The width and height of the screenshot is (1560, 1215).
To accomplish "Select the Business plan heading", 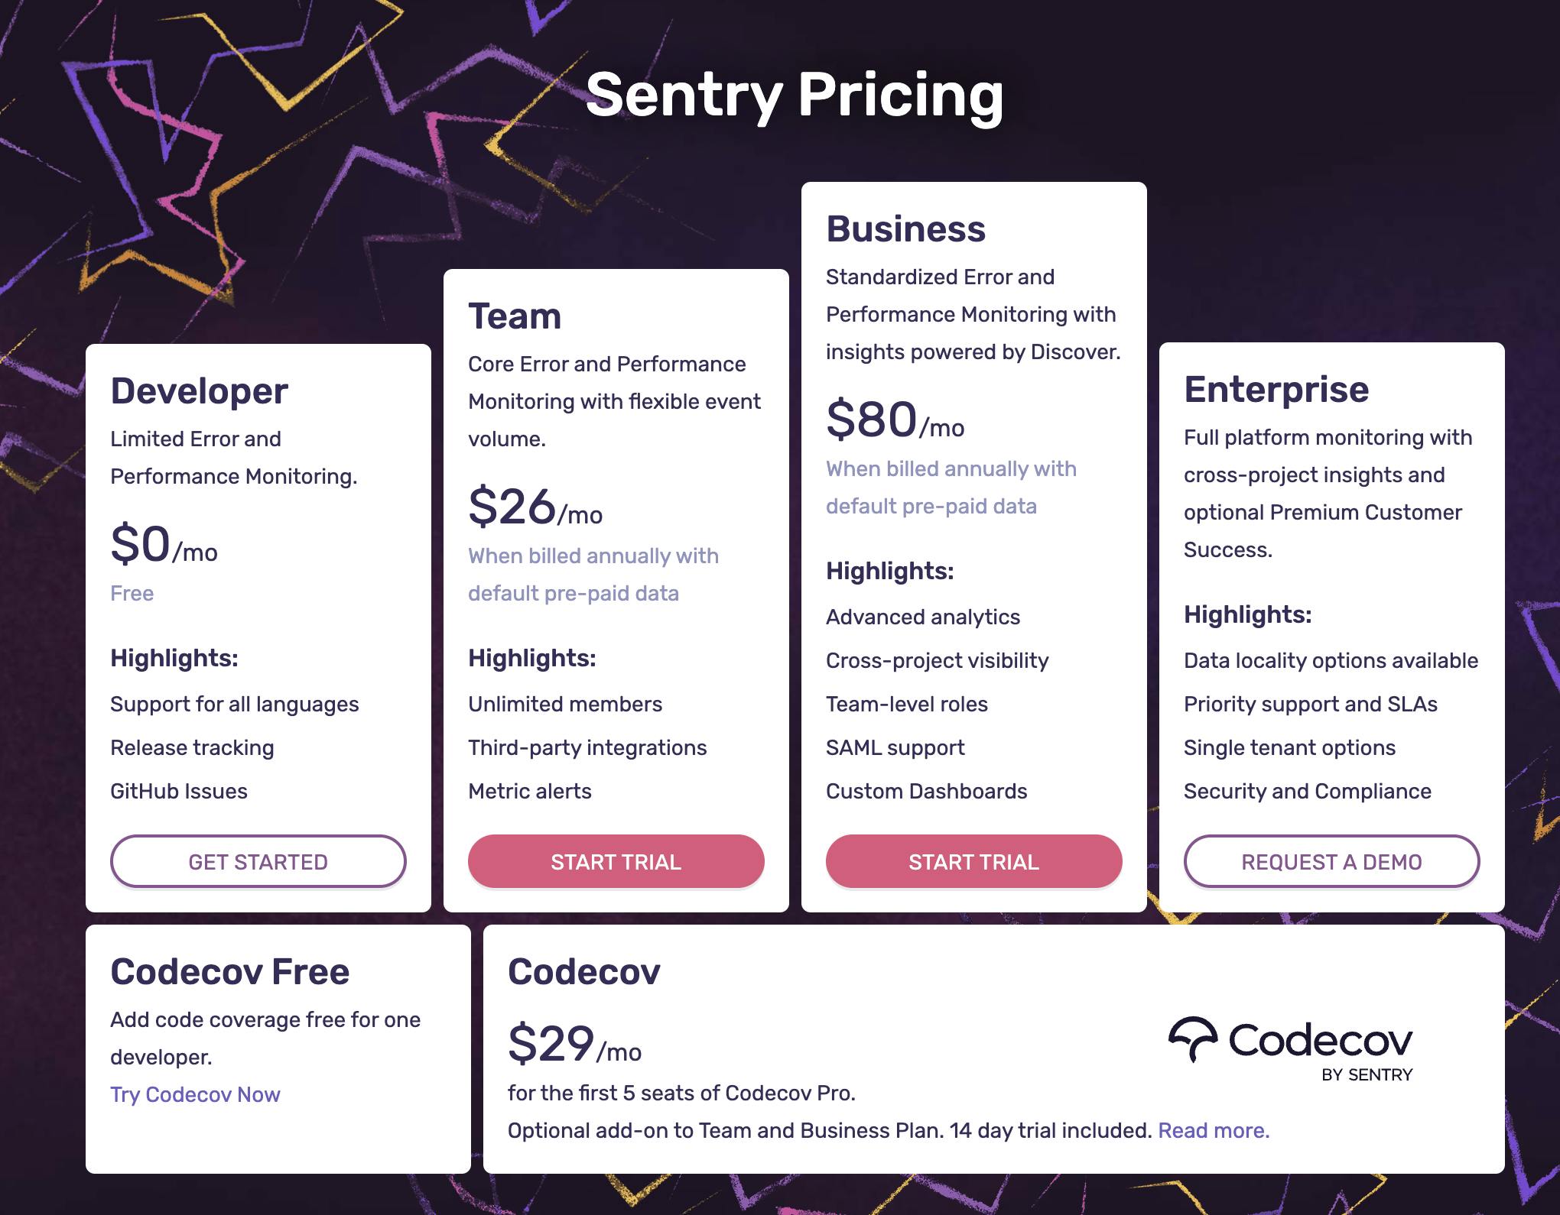I will [905, 228].
